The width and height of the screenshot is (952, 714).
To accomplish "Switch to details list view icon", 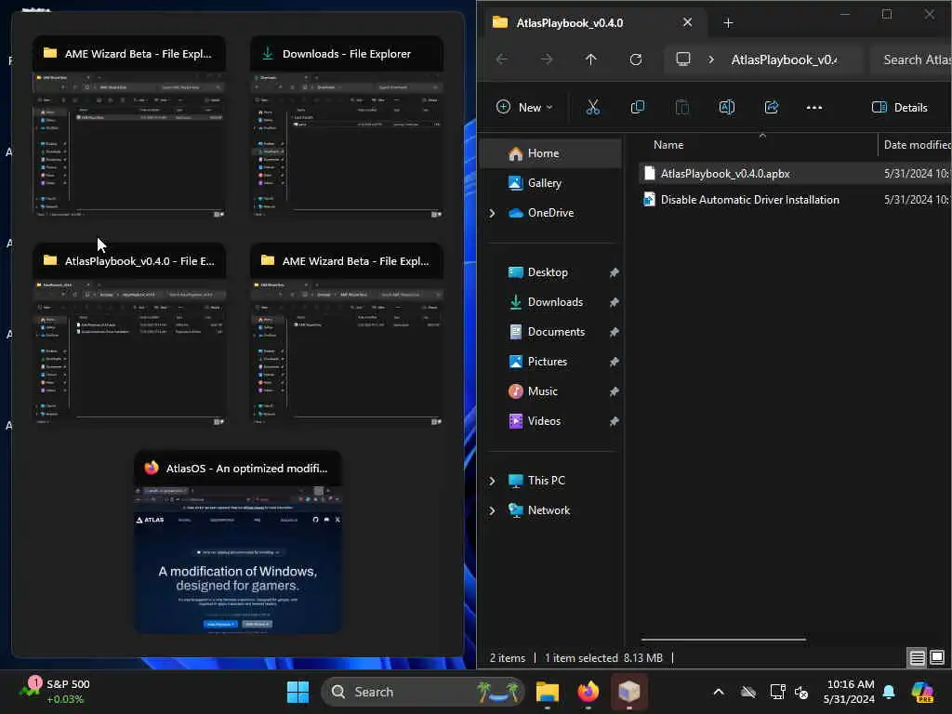I will pos(917,657).
